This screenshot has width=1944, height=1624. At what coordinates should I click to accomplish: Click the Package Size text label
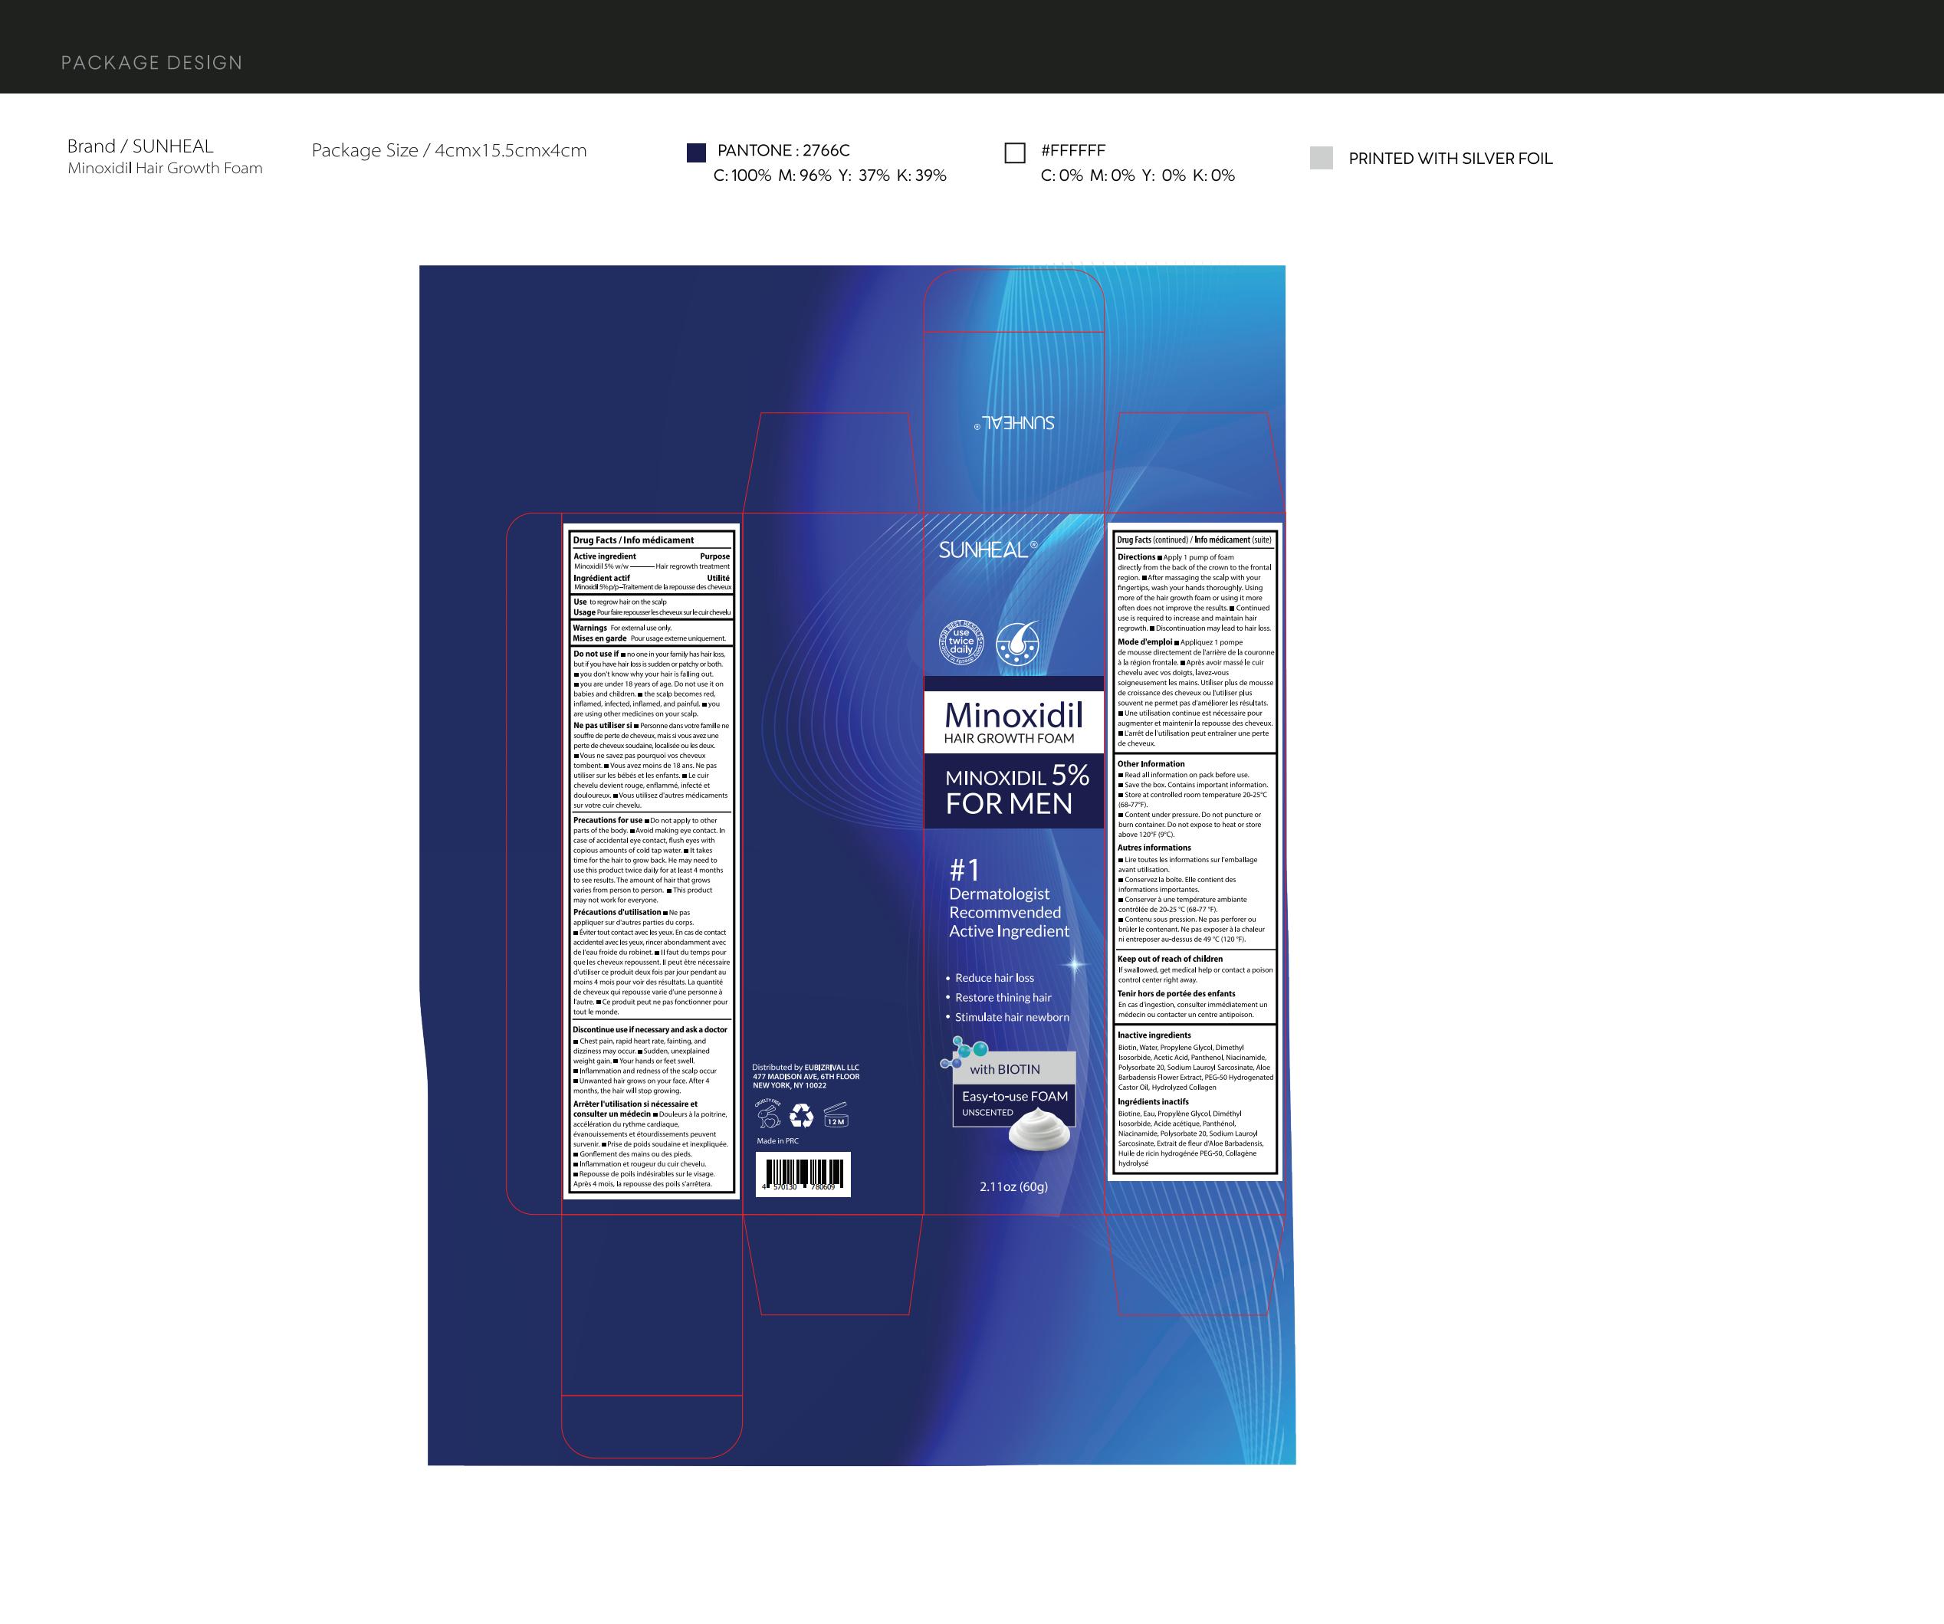click(449, 151)
